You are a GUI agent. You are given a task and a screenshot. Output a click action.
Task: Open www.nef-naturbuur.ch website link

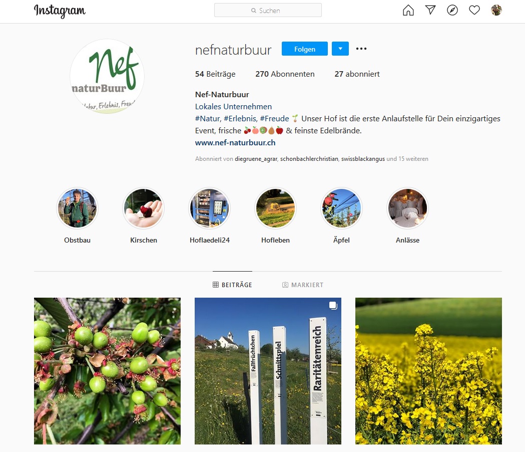click(x=235, y=142)
